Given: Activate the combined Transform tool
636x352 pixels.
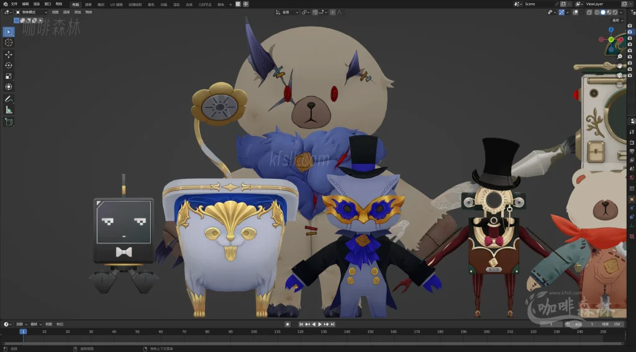Looking at the screenshot, I should (x=9, y=87).
